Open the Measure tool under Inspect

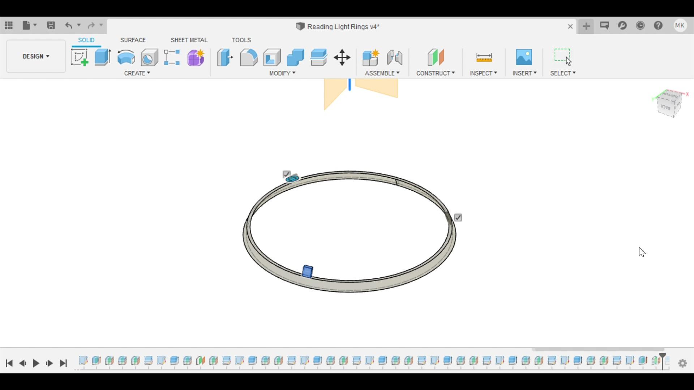pos(484,57)
